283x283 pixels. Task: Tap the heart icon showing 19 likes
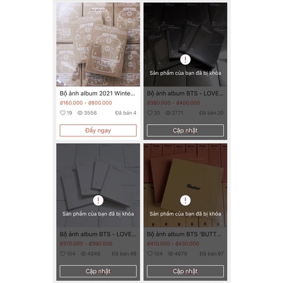point(63,113)
